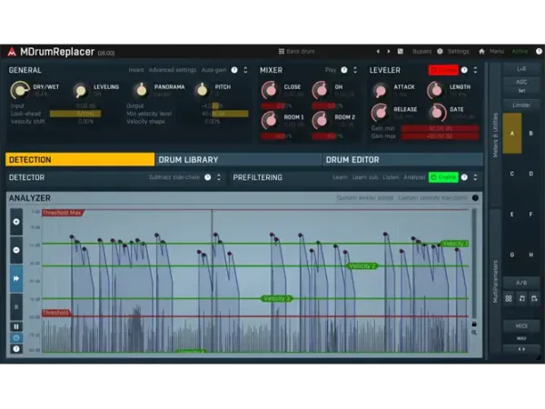Toggle Analyzer option in Prefiltering
The width and height of the screenshot is (545, 409).
coord(414,177)
